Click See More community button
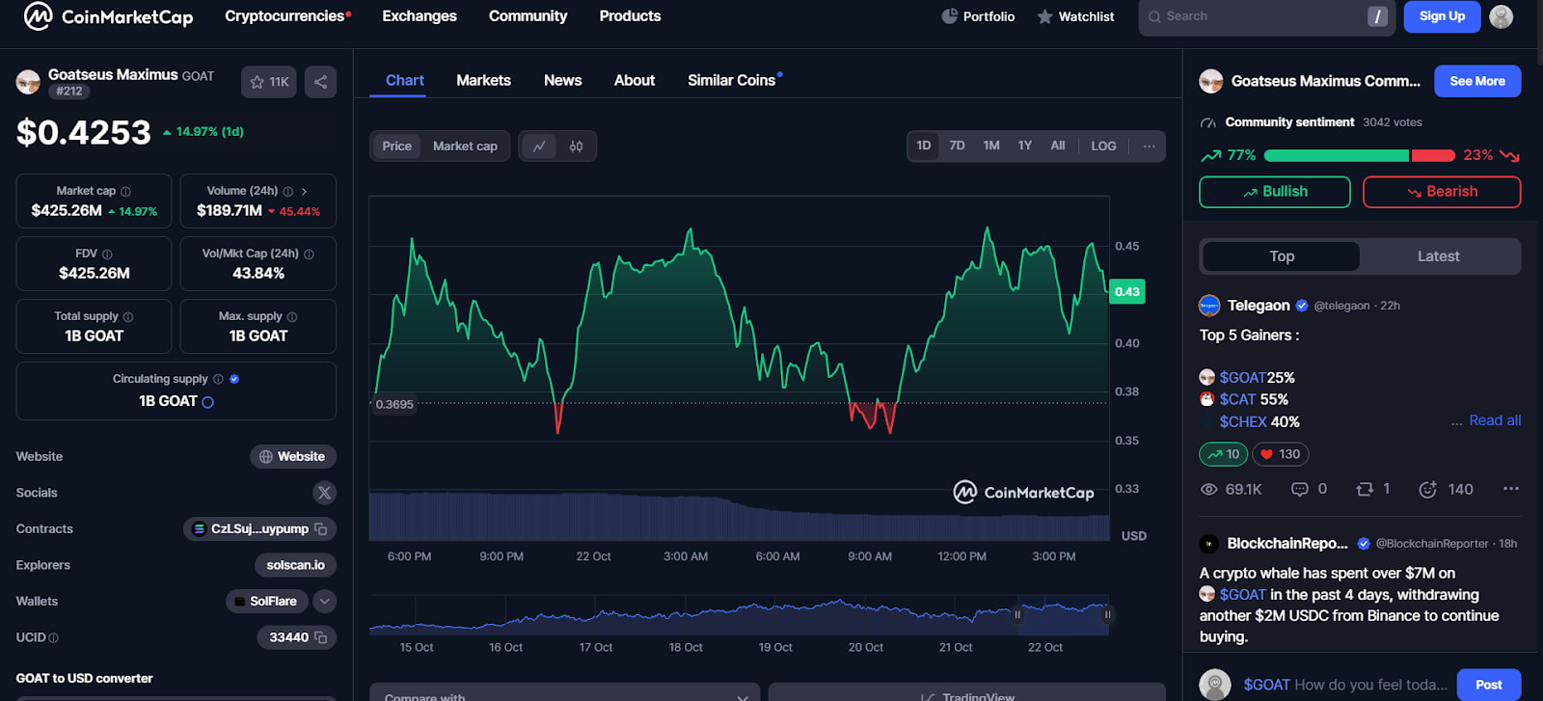 point(1477,81)
